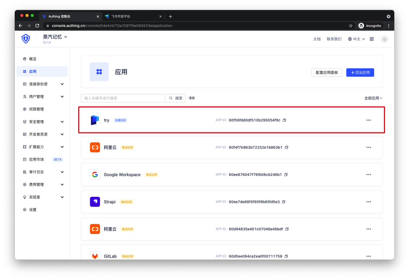Click the Authing shield logo
Screen dimensions: 409x279
point(26,39)
